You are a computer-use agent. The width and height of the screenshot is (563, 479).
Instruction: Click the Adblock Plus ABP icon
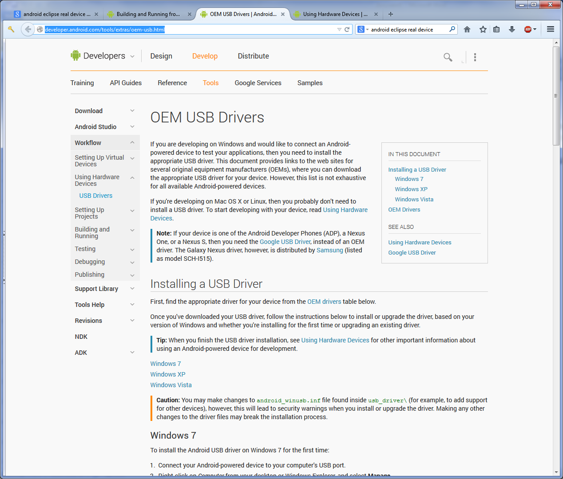(528, 29)
